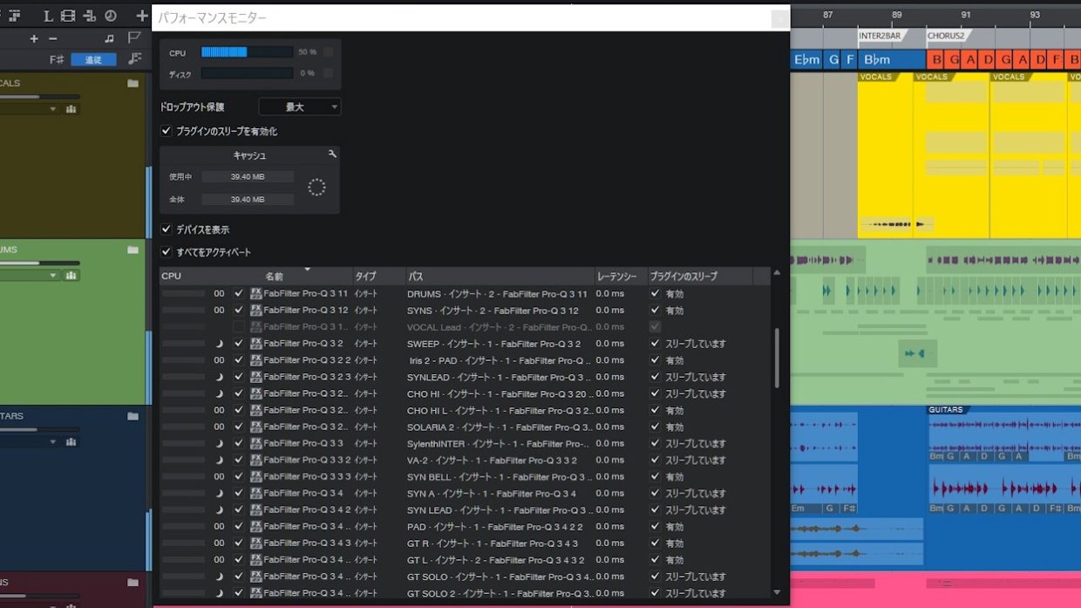Toggle デバイスを表示 checkbox
The image size is (1081, 608).
(x=167, y=229)
